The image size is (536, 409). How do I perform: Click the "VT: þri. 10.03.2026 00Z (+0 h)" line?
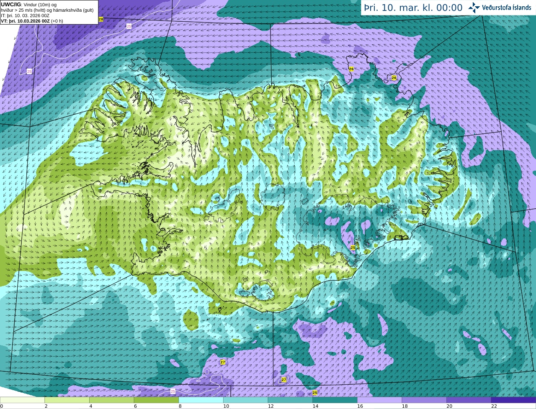32,21
